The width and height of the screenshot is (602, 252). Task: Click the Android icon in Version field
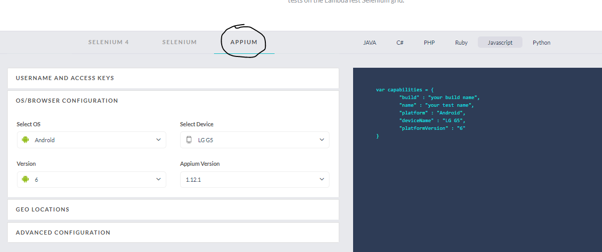25,179
